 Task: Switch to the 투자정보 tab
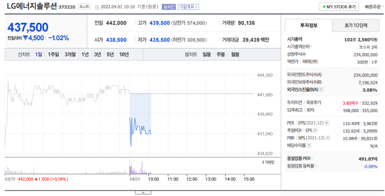point(309,25)
